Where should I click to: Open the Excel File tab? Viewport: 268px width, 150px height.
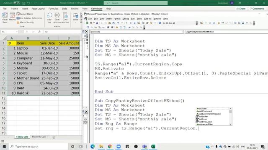[x=5, y=8]
